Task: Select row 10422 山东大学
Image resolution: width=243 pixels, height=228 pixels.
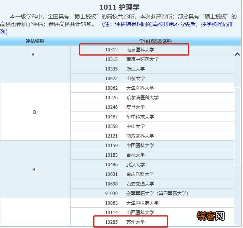Action: coord(152,79)
